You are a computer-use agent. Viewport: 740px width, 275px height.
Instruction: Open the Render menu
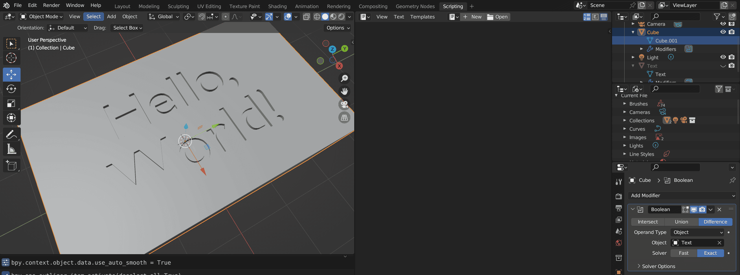pos(51,5)
